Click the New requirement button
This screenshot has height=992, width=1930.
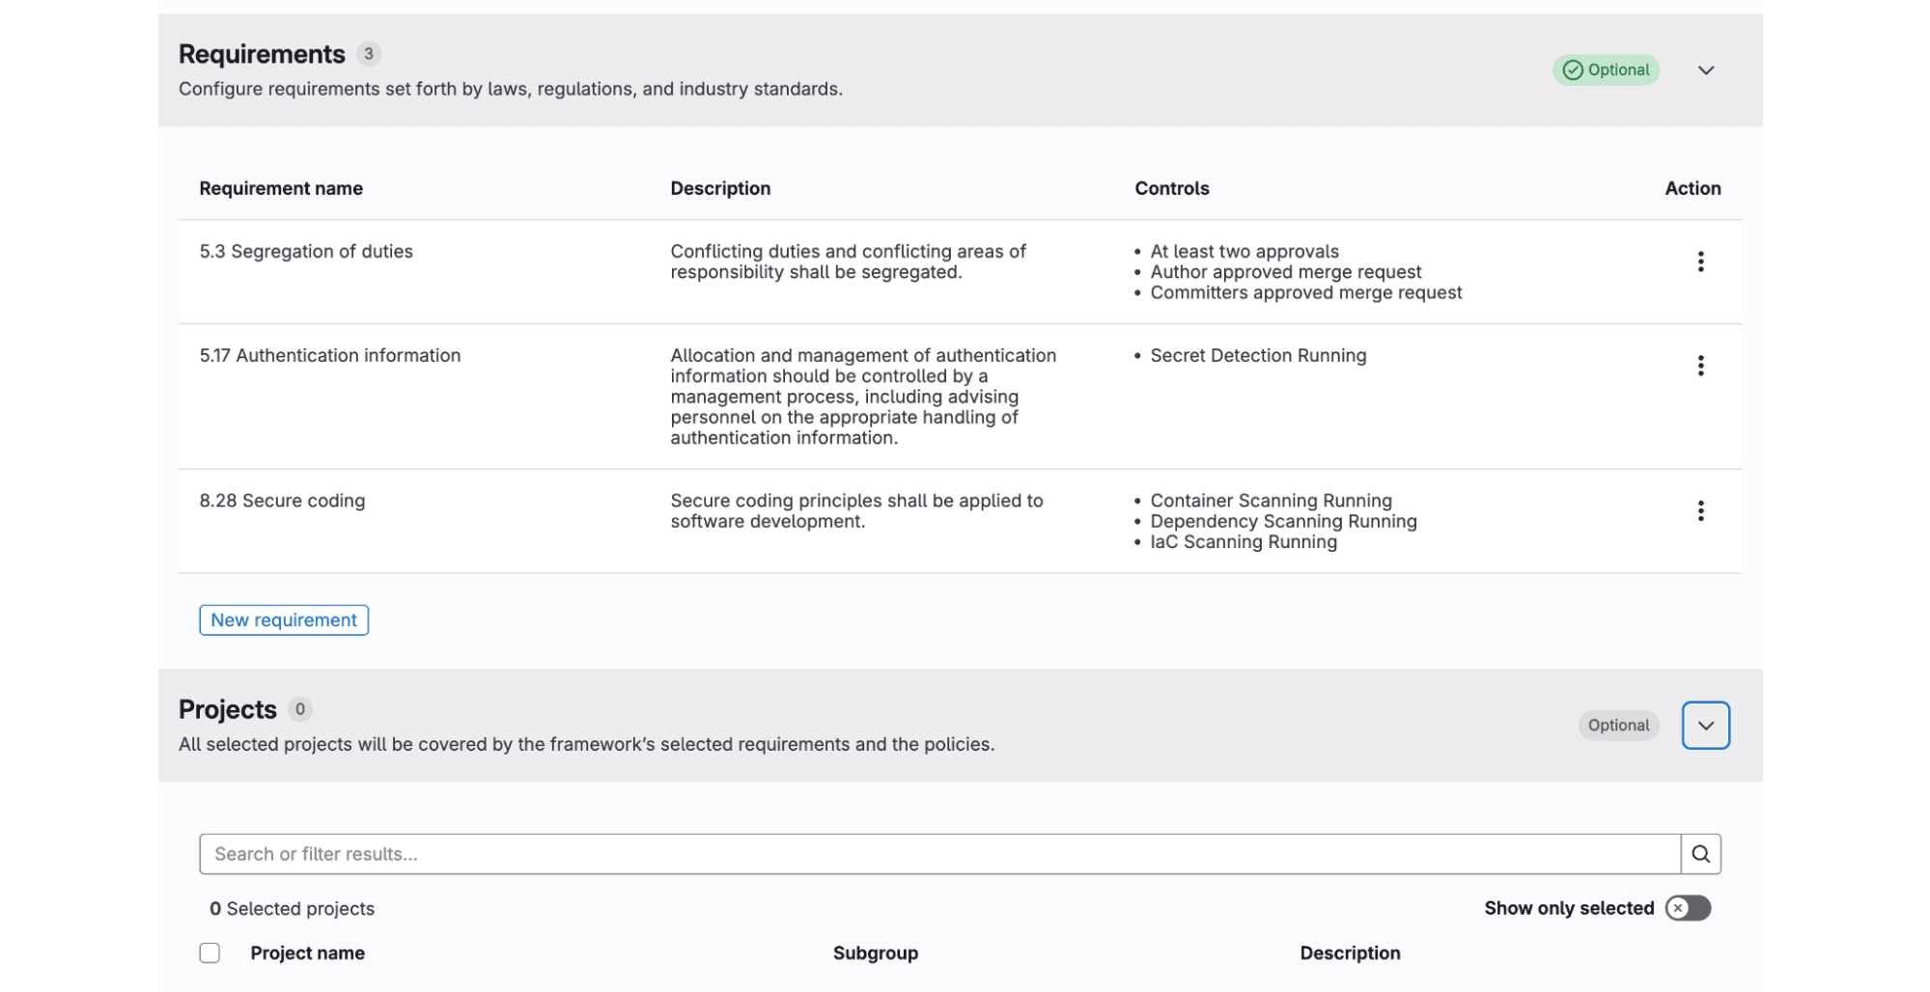(283, 620)
